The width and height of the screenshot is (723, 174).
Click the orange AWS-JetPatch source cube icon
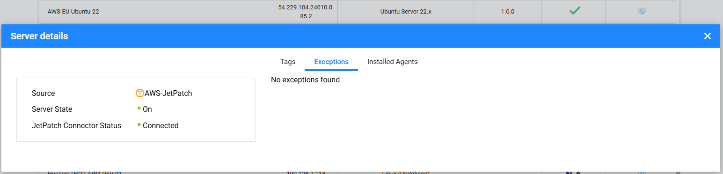point(139,93)
